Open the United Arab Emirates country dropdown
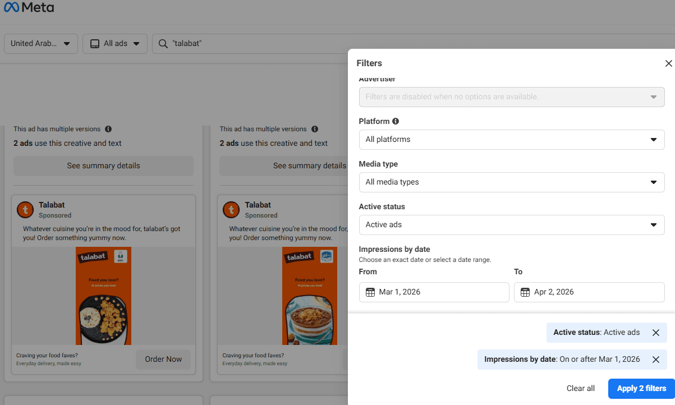Image resolution: width=675 pixels, height=405 pixels. click(x=40, y=44)
